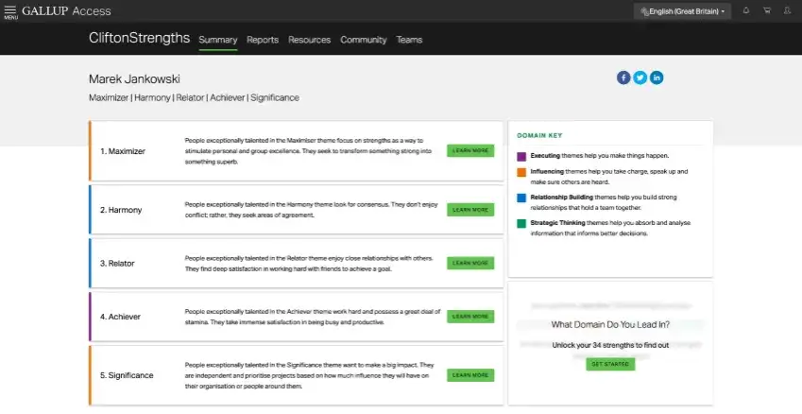Open the hamburger MENU icon
This screenshot has height=414, width=802.
[x=10, y=12]
